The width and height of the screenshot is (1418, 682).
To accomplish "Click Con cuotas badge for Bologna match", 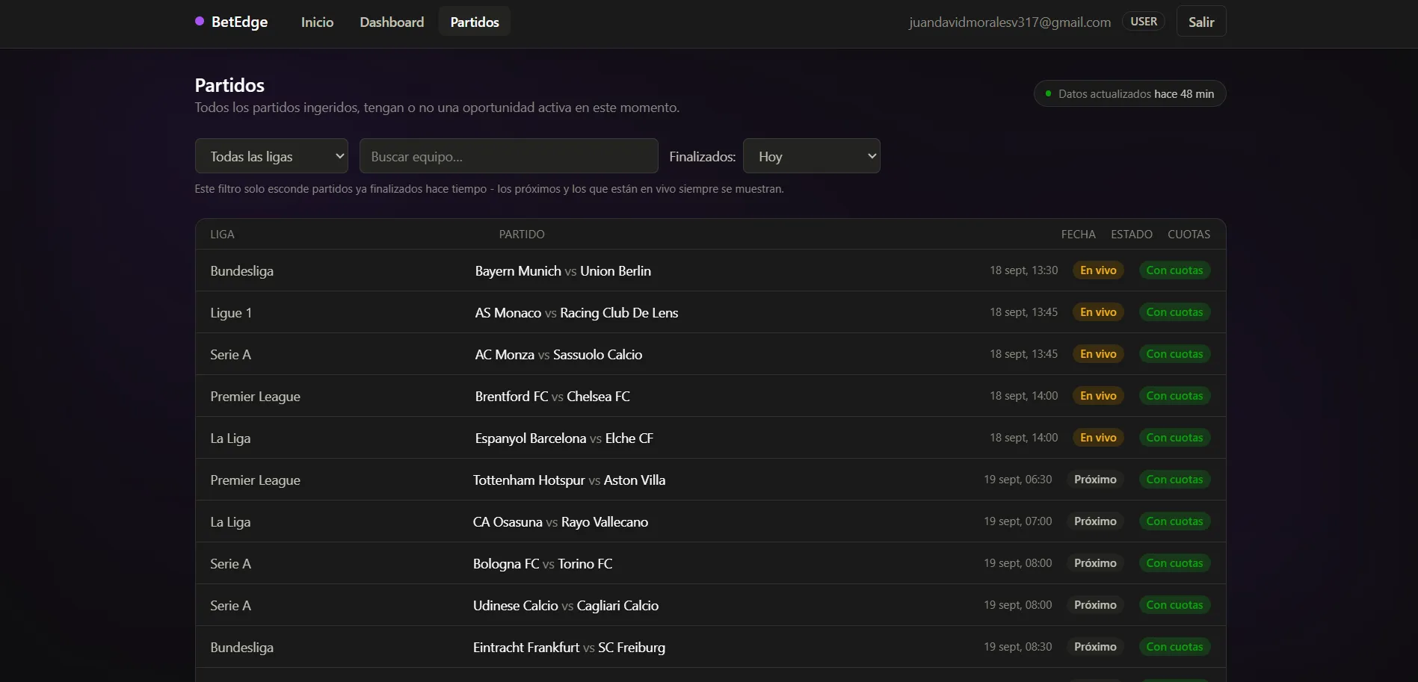I will 1174,563.
